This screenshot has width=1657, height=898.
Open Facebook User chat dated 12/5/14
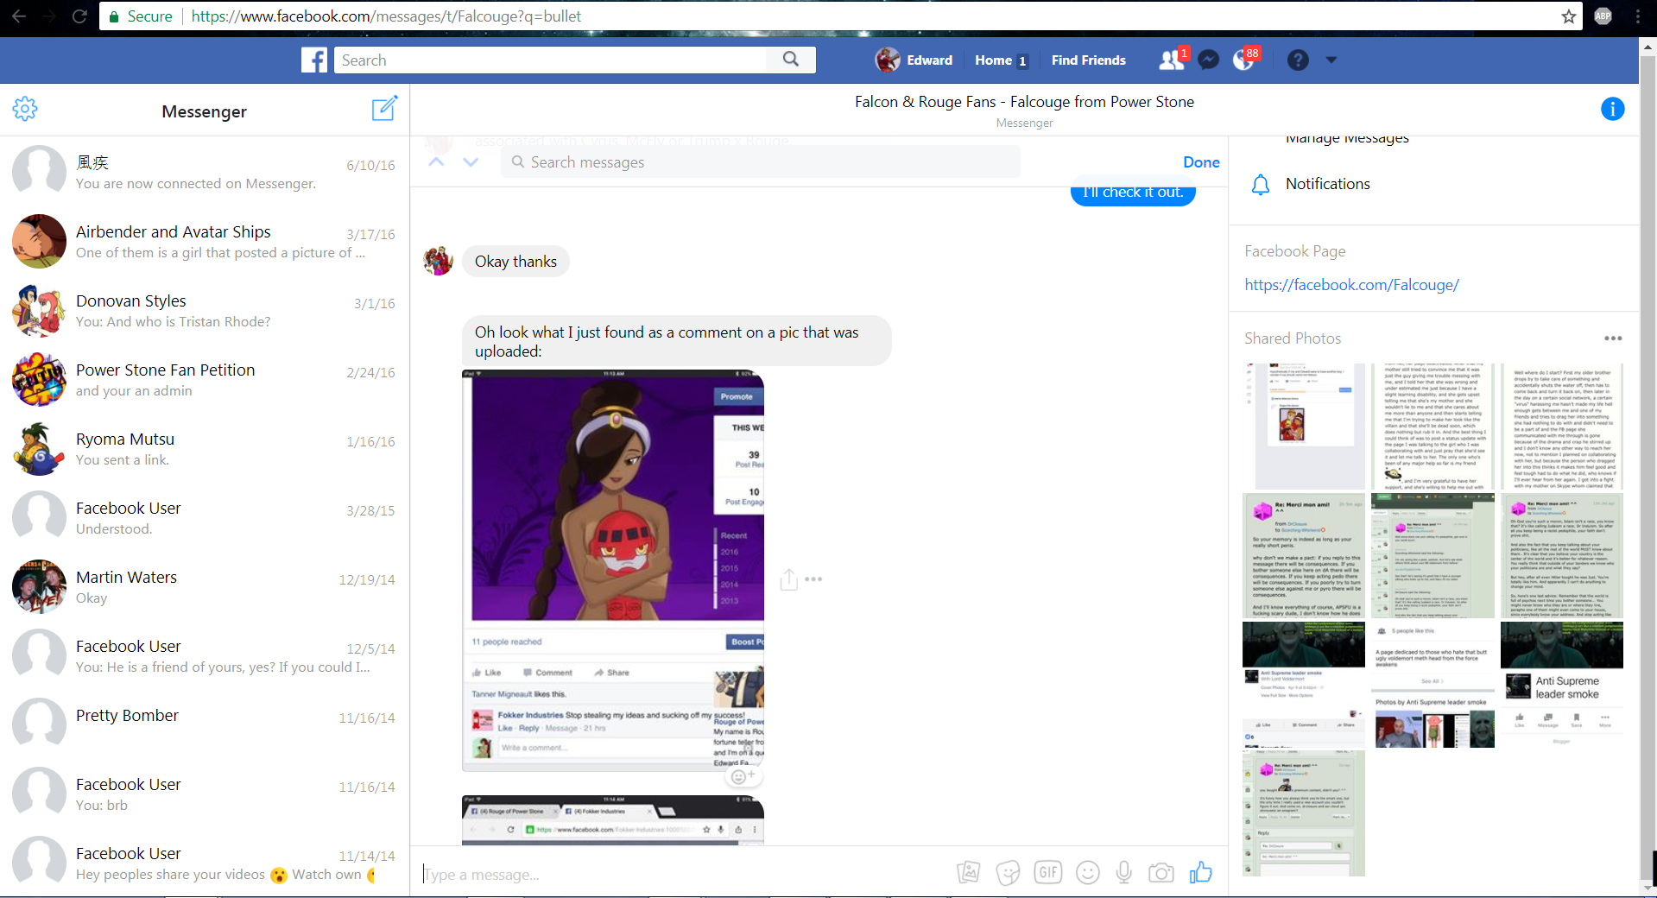(x=205, y=655)
